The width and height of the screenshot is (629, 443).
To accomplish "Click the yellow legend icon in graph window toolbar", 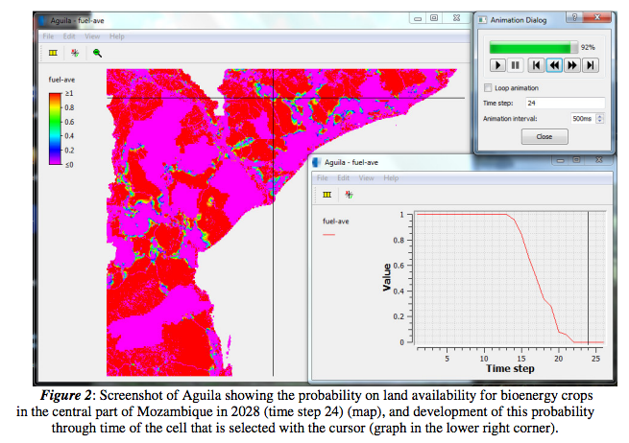I will click(327, 195).
